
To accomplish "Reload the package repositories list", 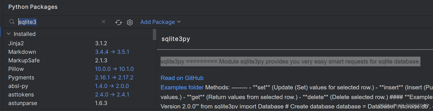I will point(119,22).
